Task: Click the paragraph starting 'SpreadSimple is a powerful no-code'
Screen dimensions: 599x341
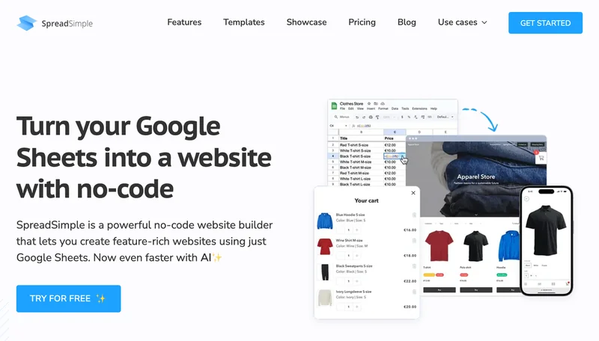Action: pos(145,241)
